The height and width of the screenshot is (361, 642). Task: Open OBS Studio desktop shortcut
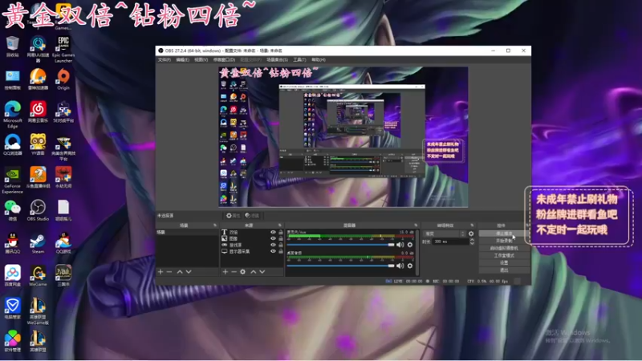pyautogui.click(x=38, y=210)
